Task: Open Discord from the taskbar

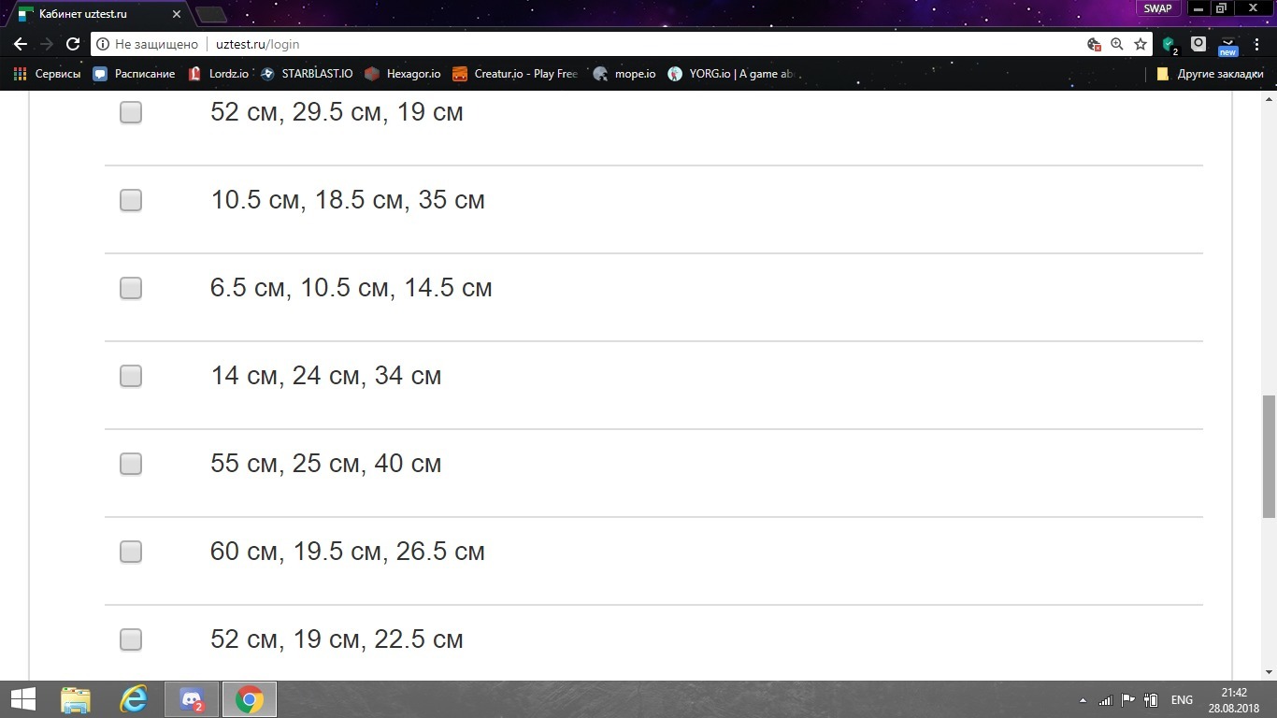Action: coord(192,699)
